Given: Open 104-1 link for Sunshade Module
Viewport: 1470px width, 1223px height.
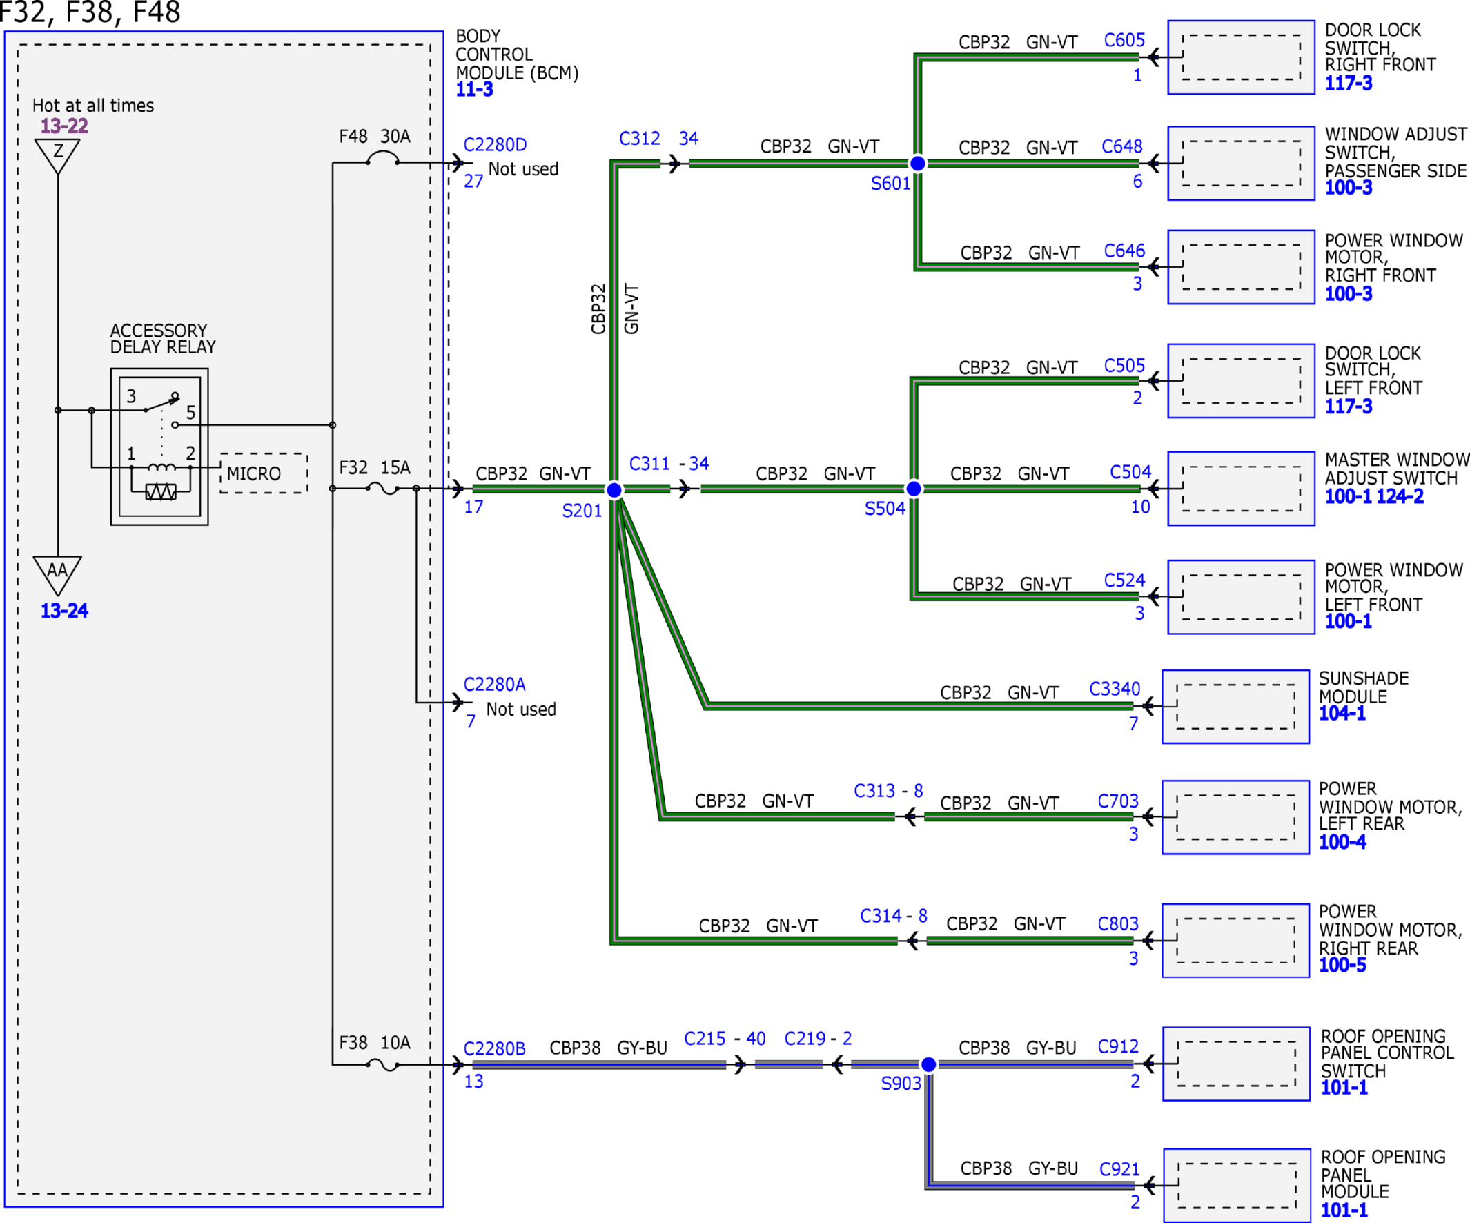Looking at the screenshot, I should click(x=1342, y=714).
